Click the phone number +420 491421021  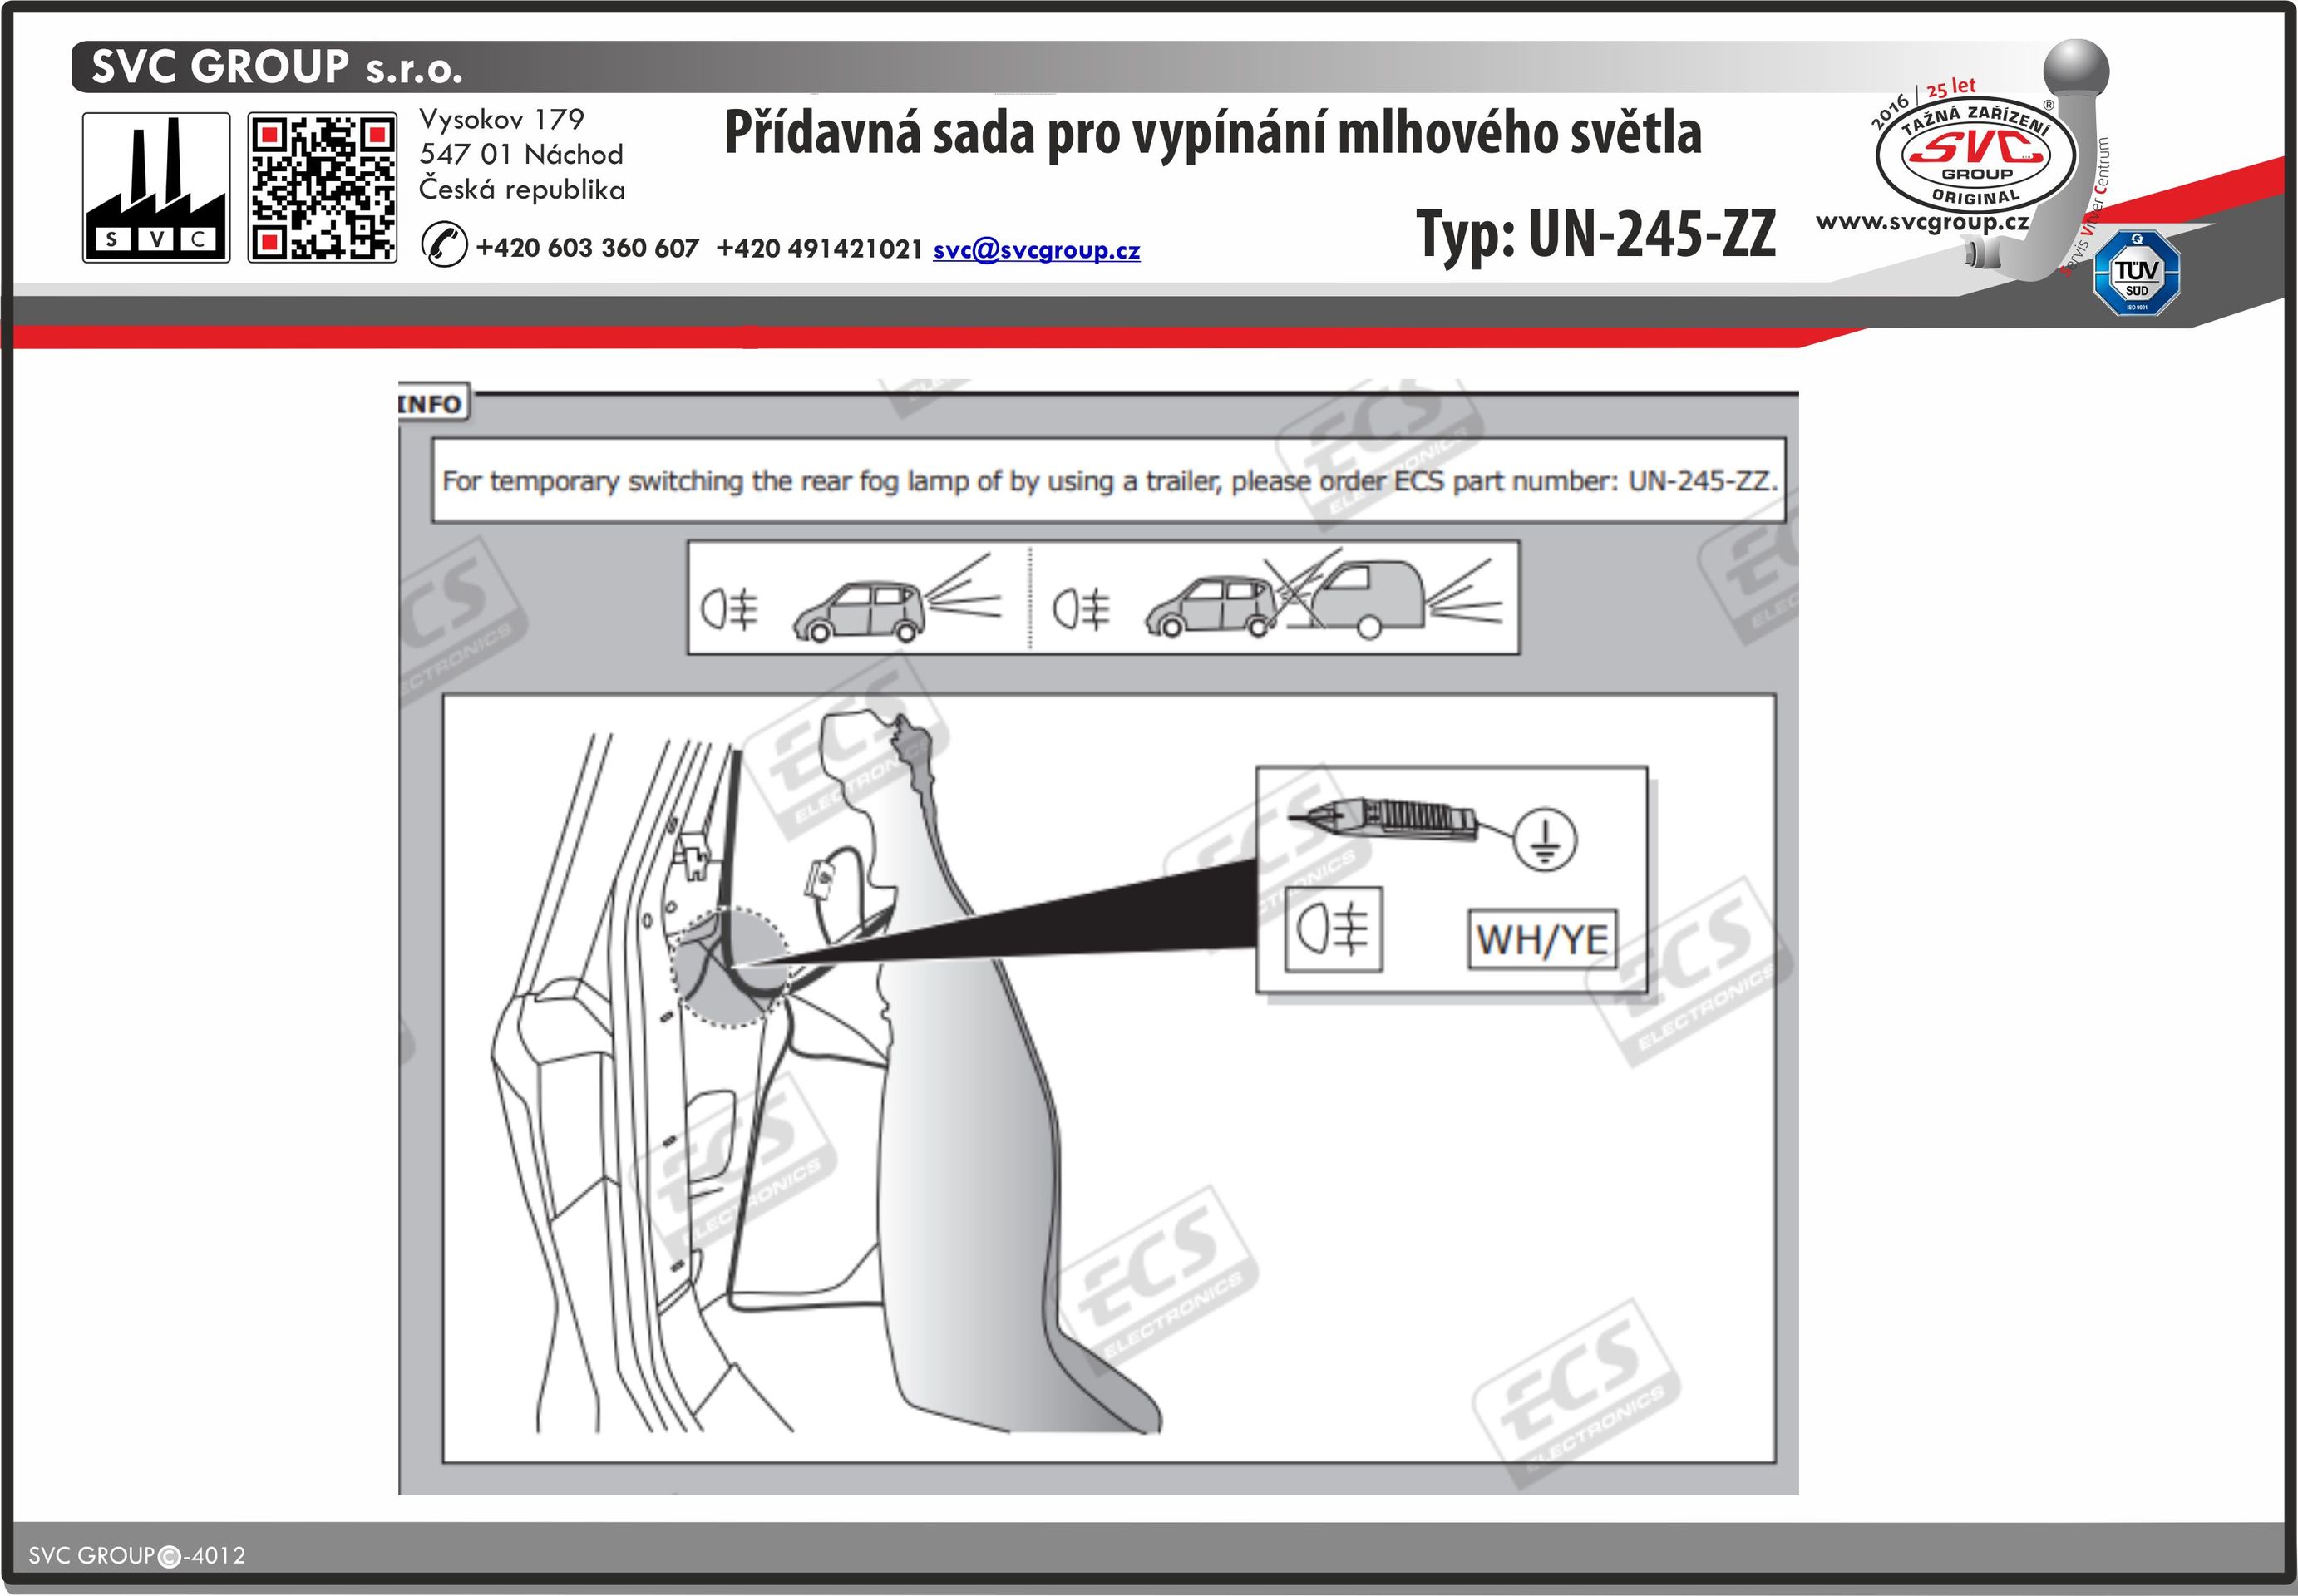tap(819, 248)
